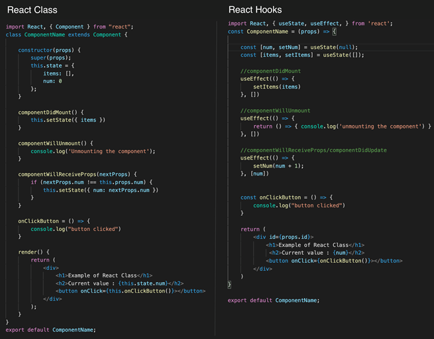
Task: Click the div id={props.id} line
Action: click(288, 236)
